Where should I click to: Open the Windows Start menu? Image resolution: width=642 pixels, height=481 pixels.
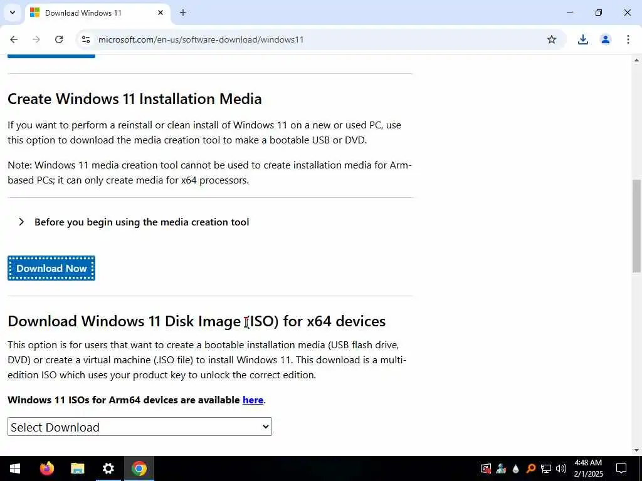(15, 468)
